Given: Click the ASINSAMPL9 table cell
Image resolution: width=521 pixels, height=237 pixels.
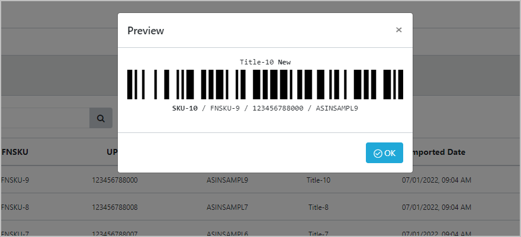Looking at the screenshot, I should click(227, 180).
